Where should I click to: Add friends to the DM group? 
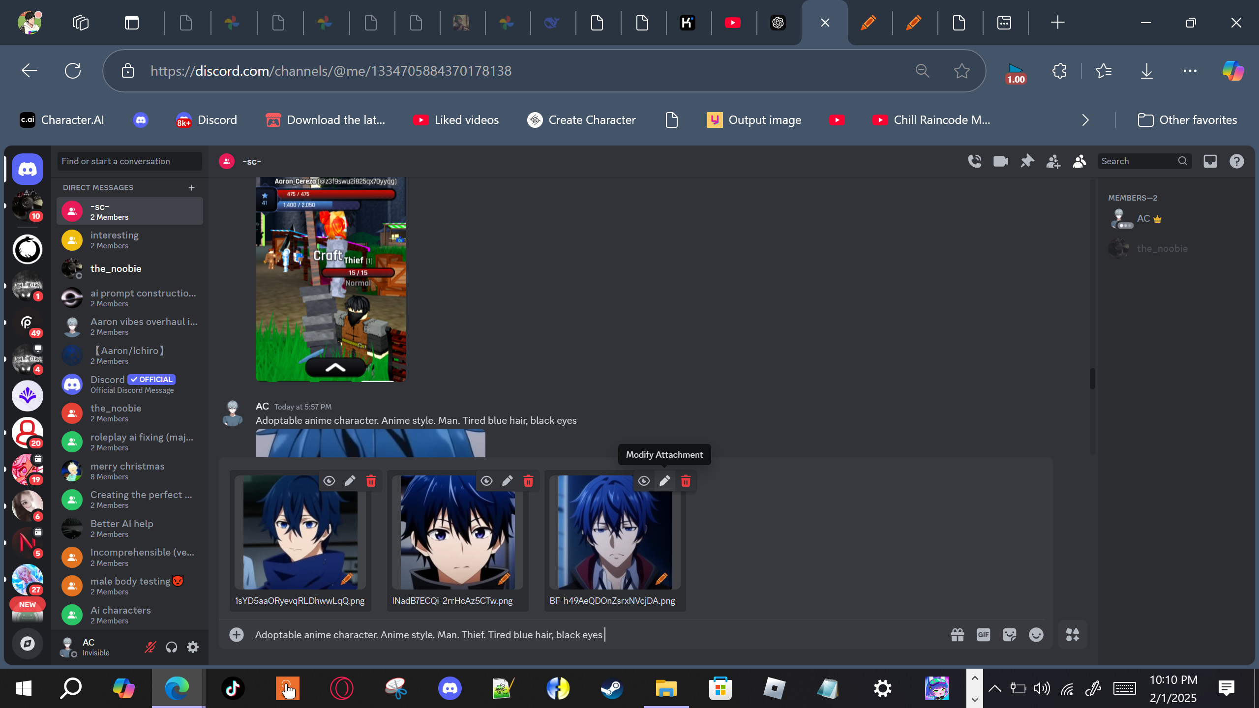[x=1053, y=161]
